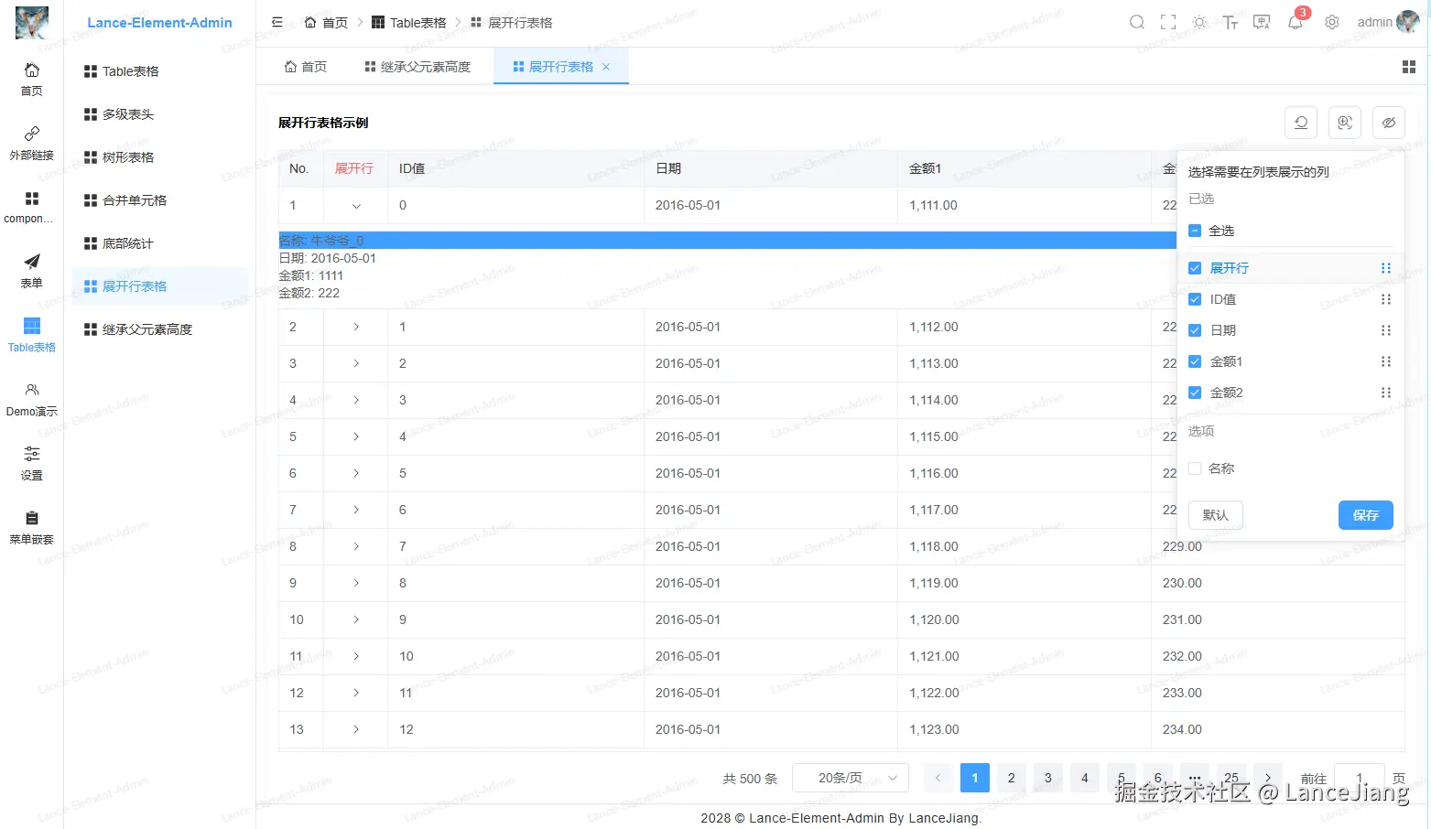Click the 保存 save button

coord(1365,514)
